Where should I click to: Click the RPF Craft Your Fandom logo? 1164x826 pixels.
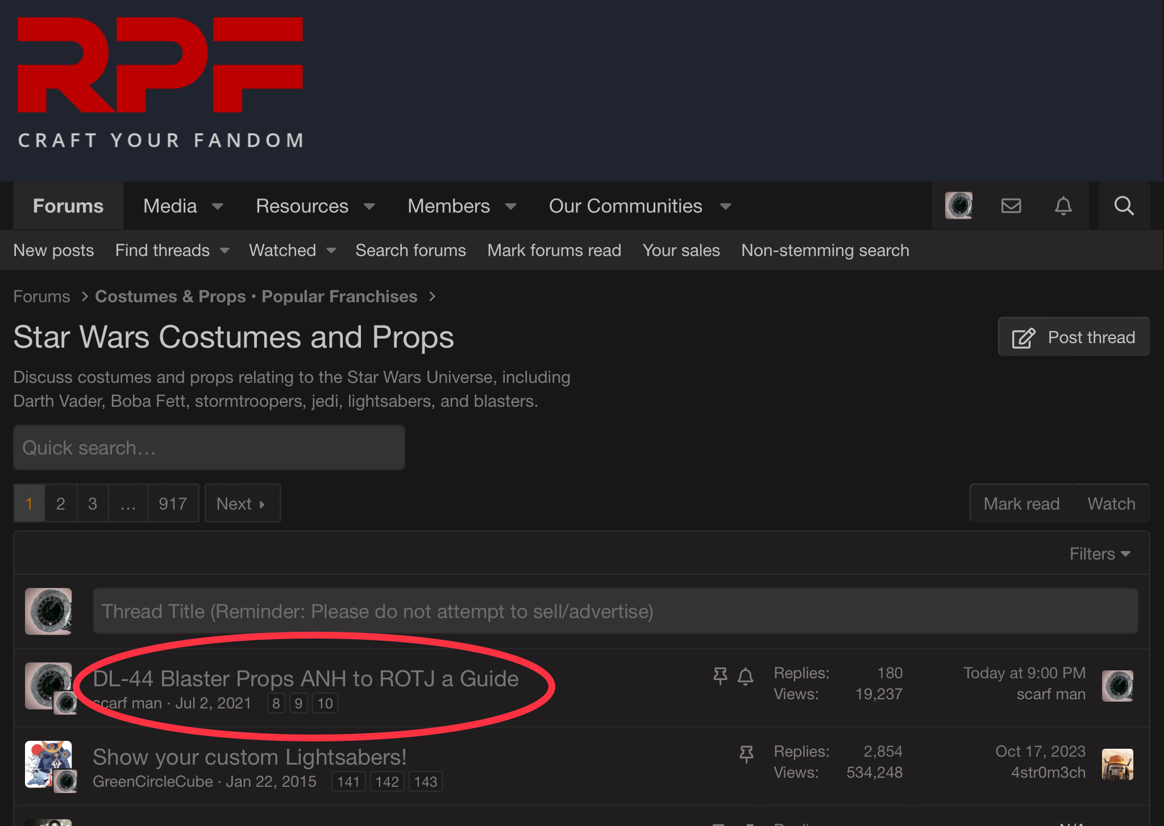(160, 82)
